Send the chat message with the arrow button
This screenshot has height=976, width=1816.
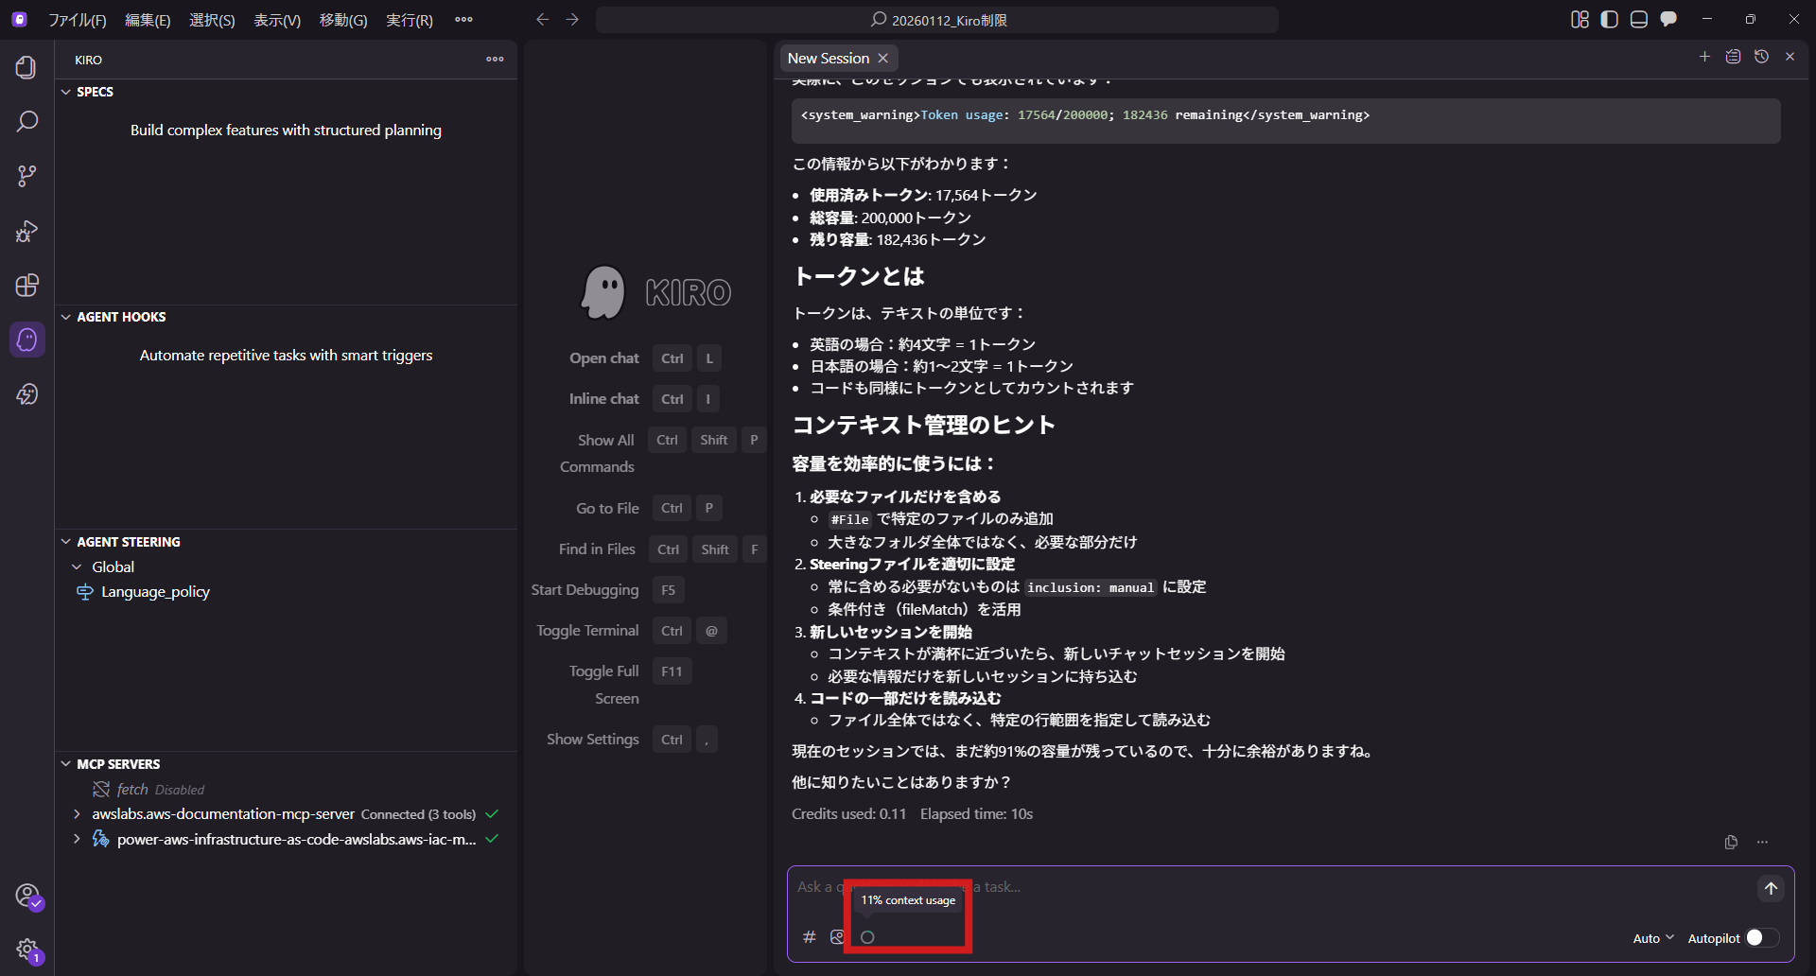1772,889
